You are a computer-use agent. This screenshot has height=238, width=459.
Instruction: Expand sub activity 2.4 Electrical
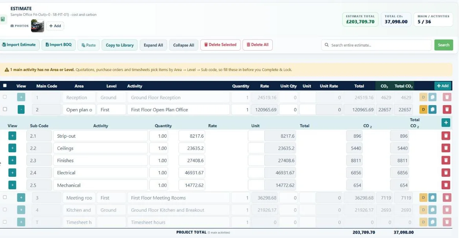[x=12, y=172]
